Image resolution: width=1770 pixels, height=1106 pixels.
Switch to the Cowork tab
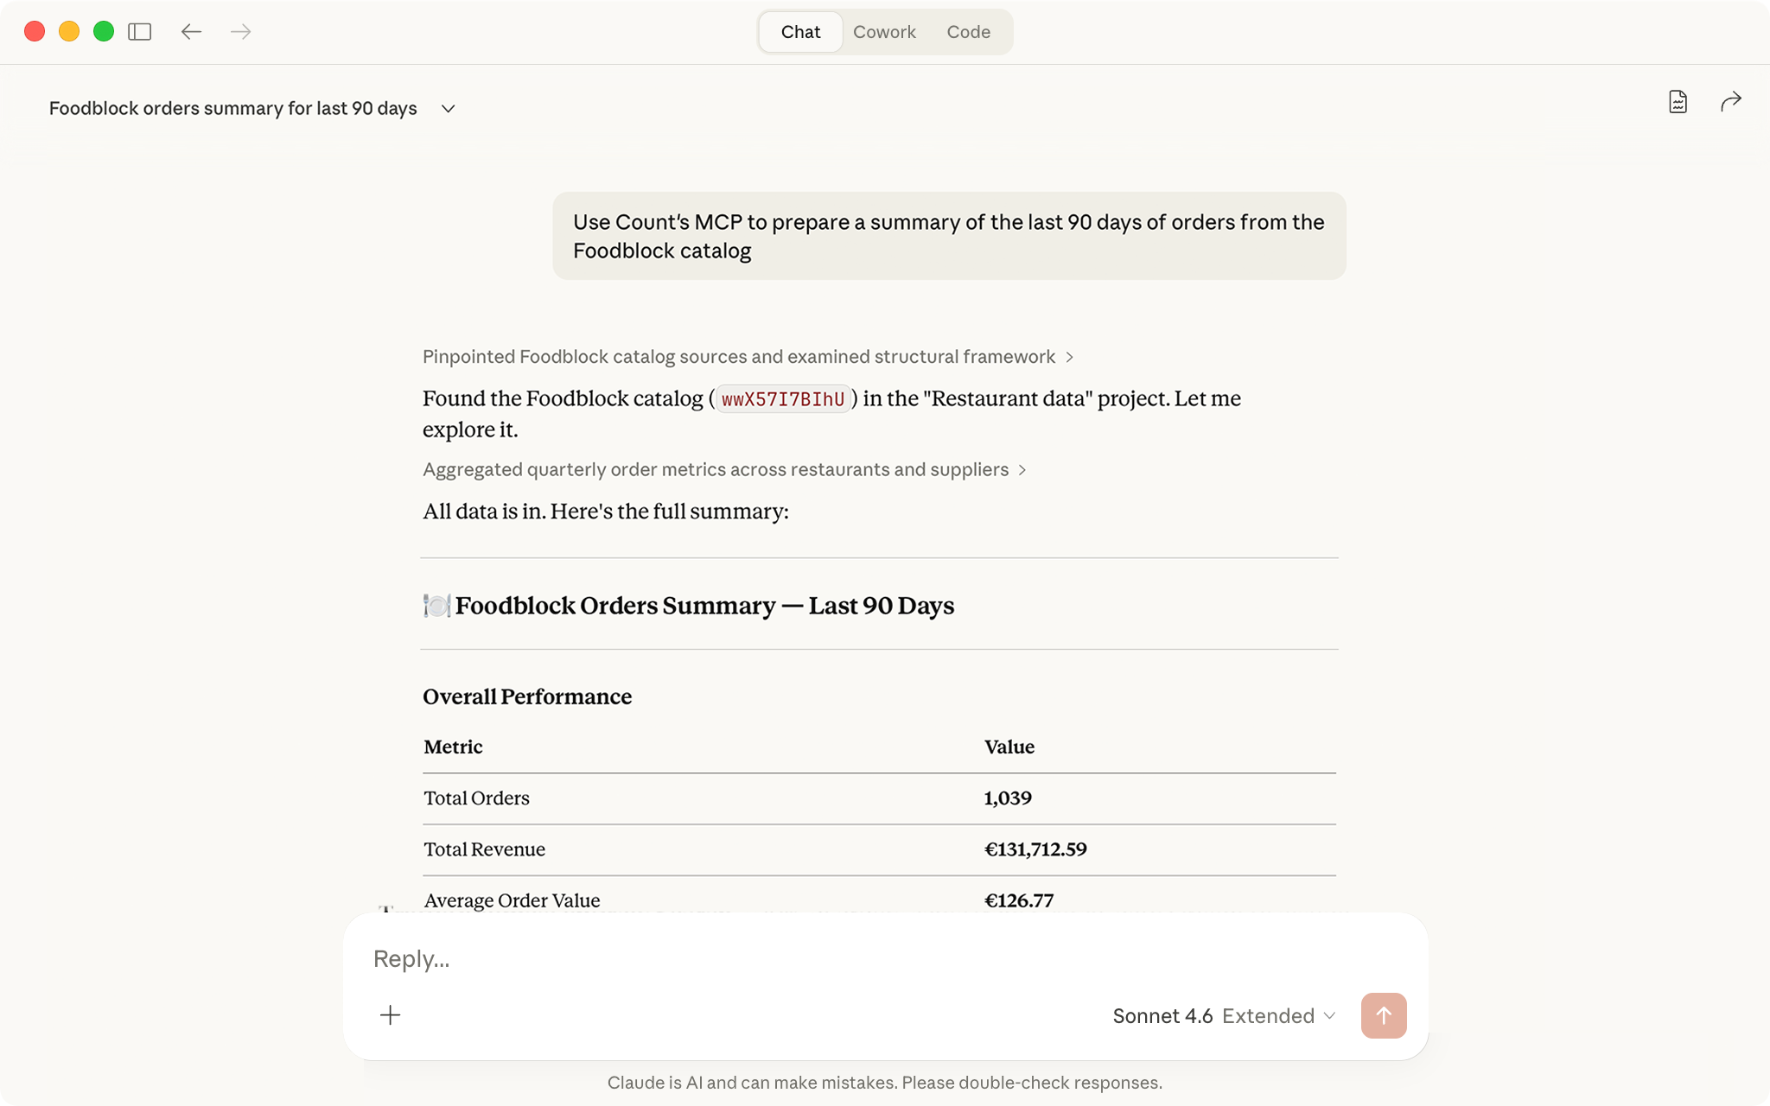pos(884,31)
